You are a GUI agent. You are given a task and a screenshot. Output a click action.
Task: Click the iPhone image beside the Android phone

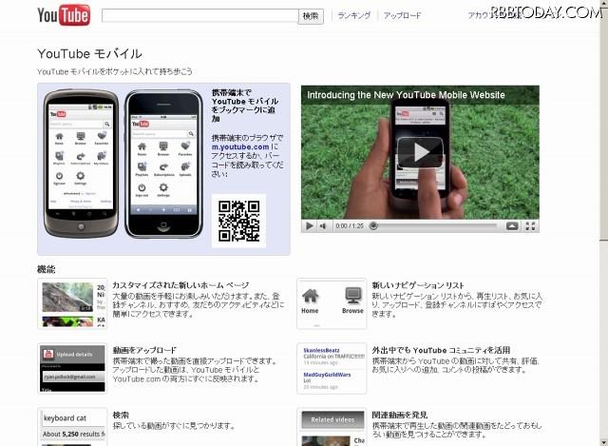[x=163, y=164]
